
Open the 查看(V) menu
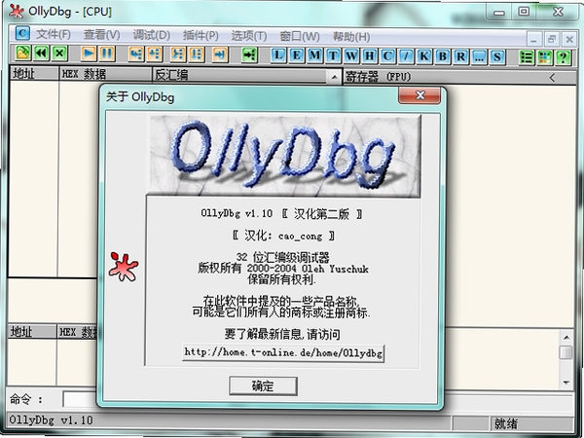[x=101, y=35]
